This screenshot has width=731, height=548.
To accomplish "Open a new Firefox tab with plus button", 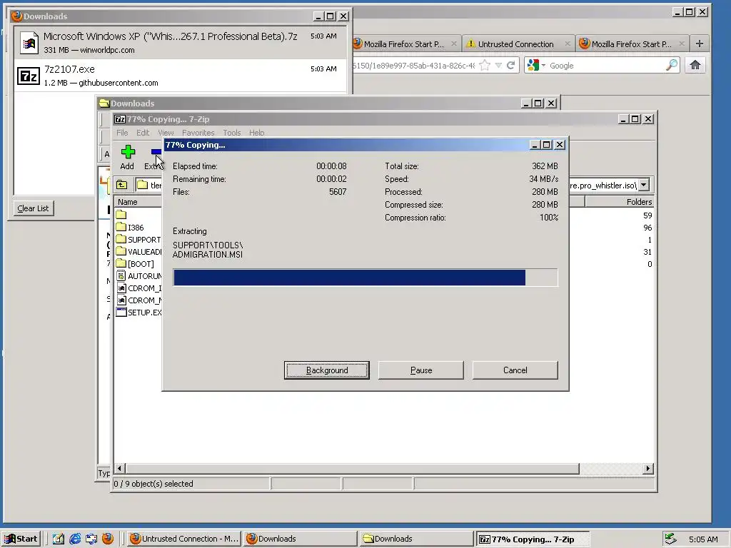I will coord(700,44).
